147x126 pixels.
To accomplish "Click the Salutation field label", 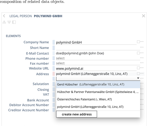I will tap(41, 84).
